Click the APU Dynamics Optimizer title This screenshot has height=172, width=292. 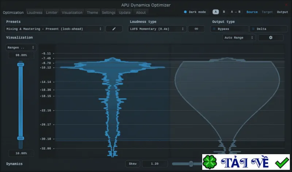(146, 5)
